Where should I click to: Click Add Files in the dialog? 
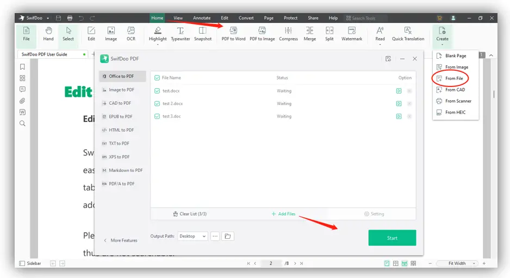(x=283, y=214)
